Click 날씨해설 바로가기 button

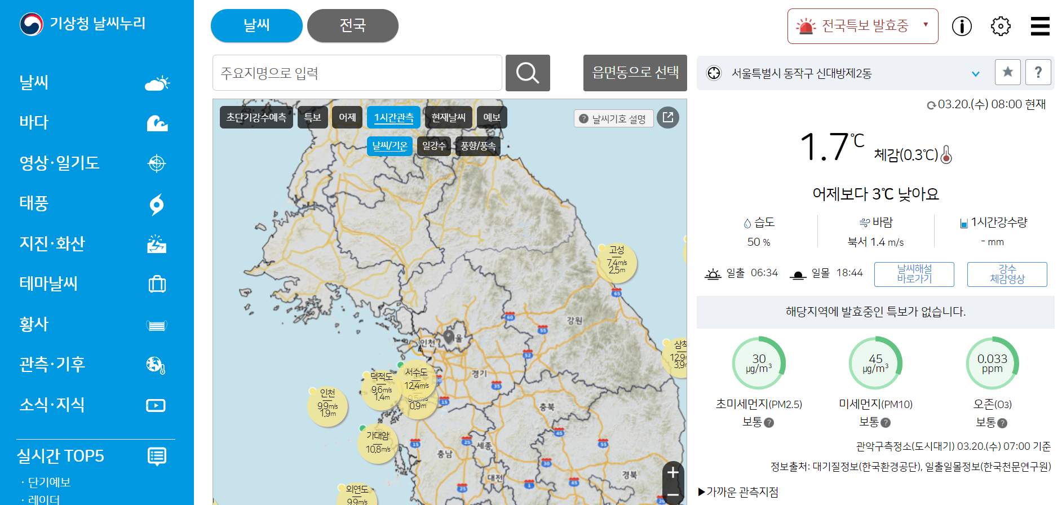tap(914, 274)
